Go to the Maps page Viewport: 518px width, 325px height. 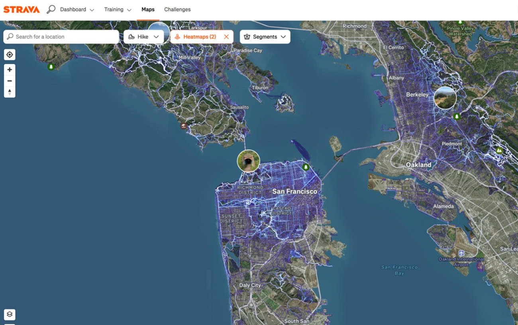pos(148,9)
